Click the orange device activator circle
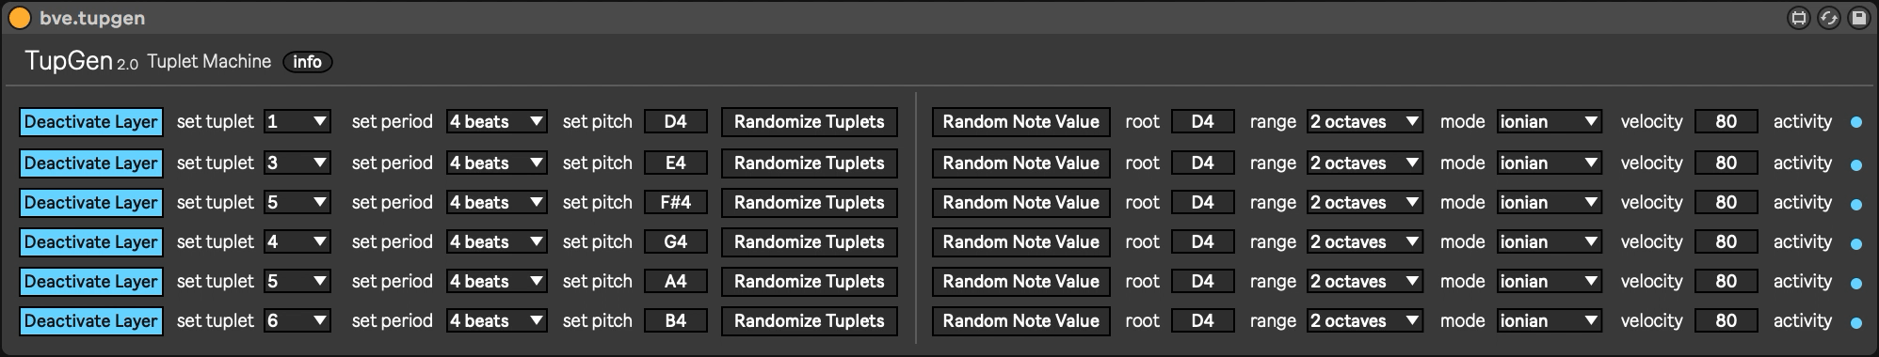The height and width of the screenshot is (357, 1879). pos(20,18)
